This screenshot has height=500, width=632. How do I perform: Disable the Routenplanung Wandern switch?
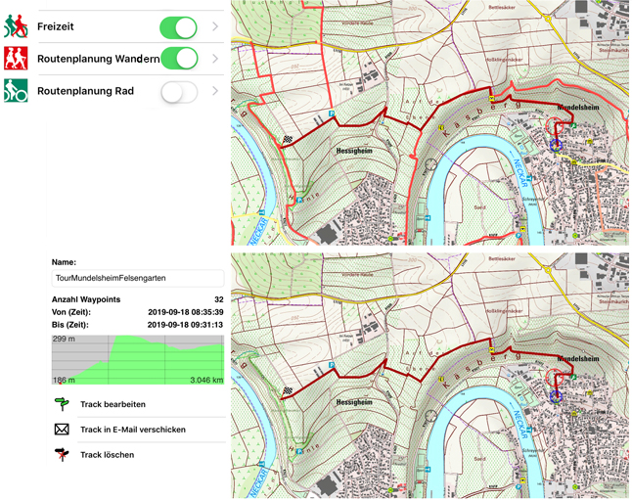[178, 60]
